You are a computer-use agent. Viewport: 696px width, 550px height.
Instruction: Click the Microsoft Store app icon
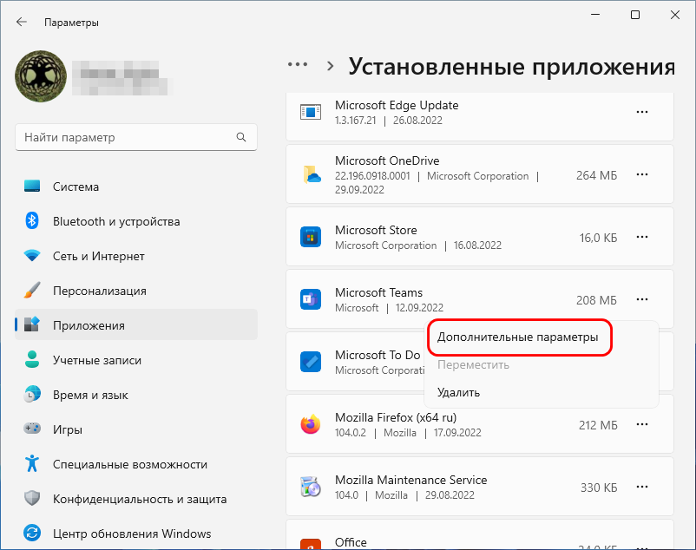311,238
